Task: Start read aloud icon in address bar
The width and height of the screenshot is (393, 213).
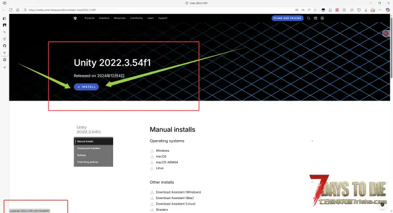Action: click(x=309, y=10)
